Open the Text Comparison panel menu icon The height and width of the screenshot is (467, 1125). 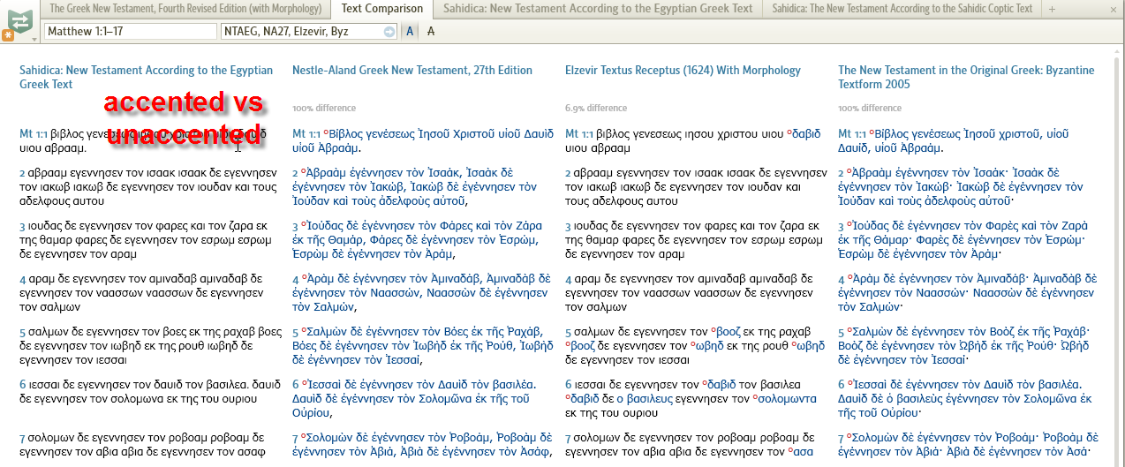[21, 20]
